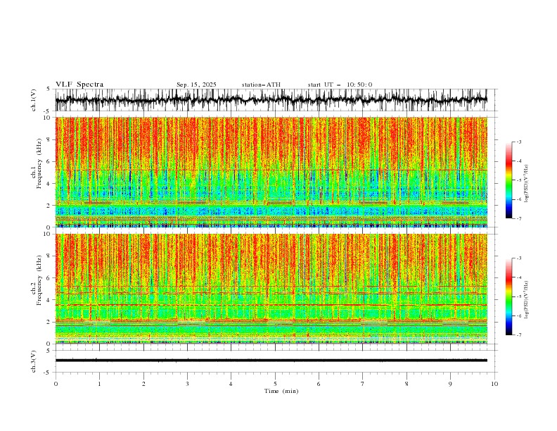
Task: Click the 'station=ATH' label
Action: click(x=261, y=85)
